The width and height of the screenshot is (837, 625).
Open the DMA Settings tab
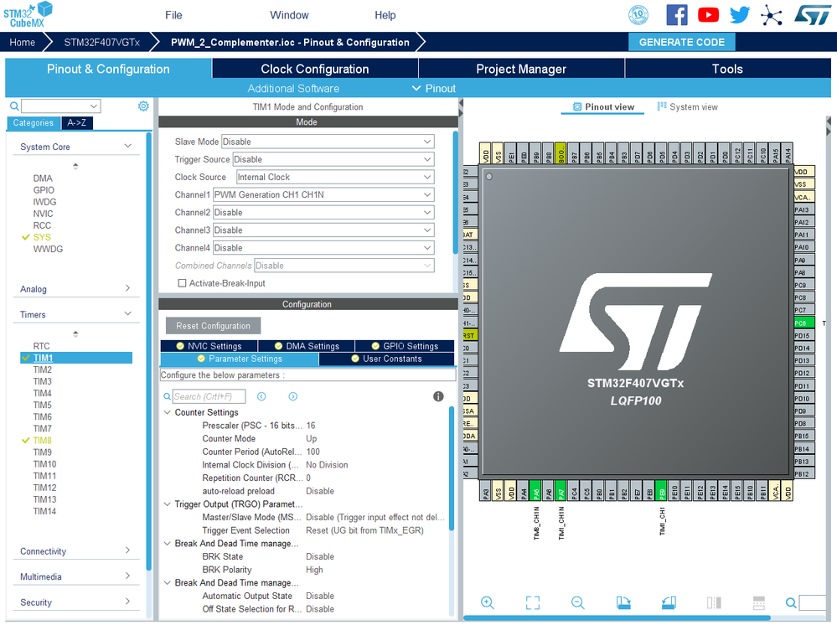click(x=307, y=346)
